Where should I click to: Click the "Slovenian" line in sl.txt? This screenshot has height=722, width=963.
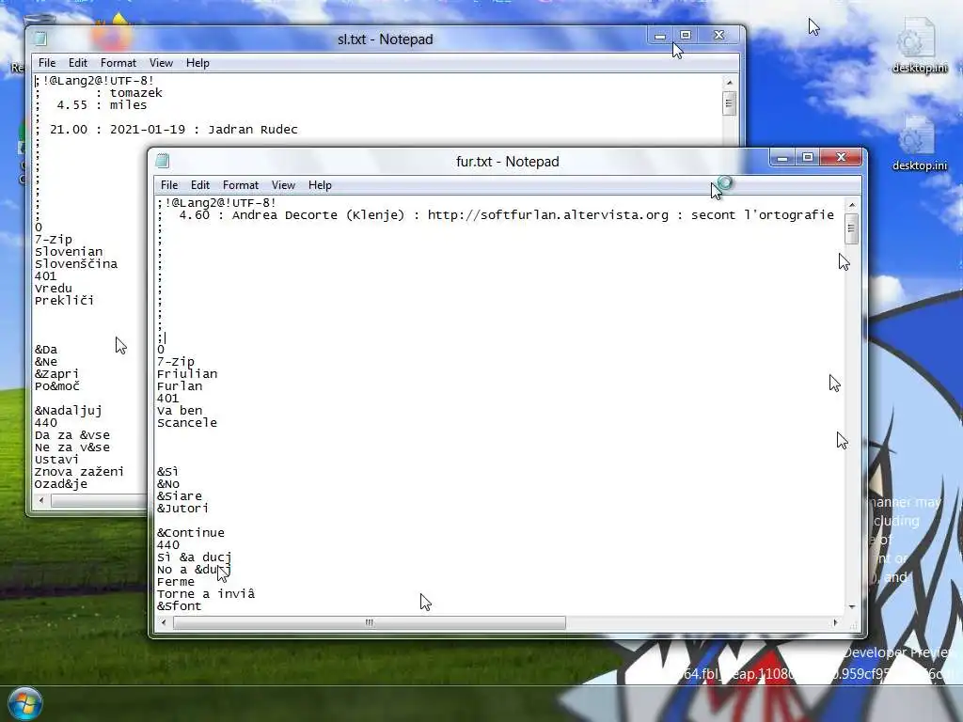click(x=69, y=252)
